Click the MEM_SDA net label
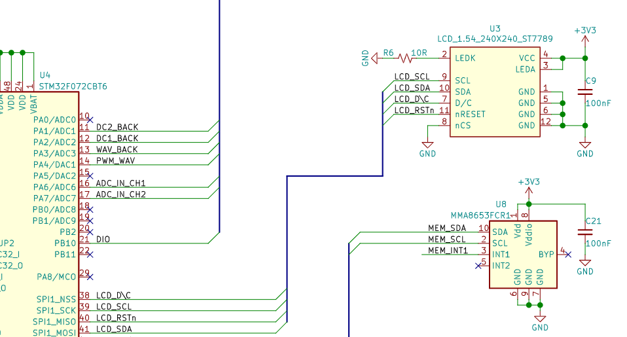This screenshot has height=337, width=627. (x=447, y=228)
